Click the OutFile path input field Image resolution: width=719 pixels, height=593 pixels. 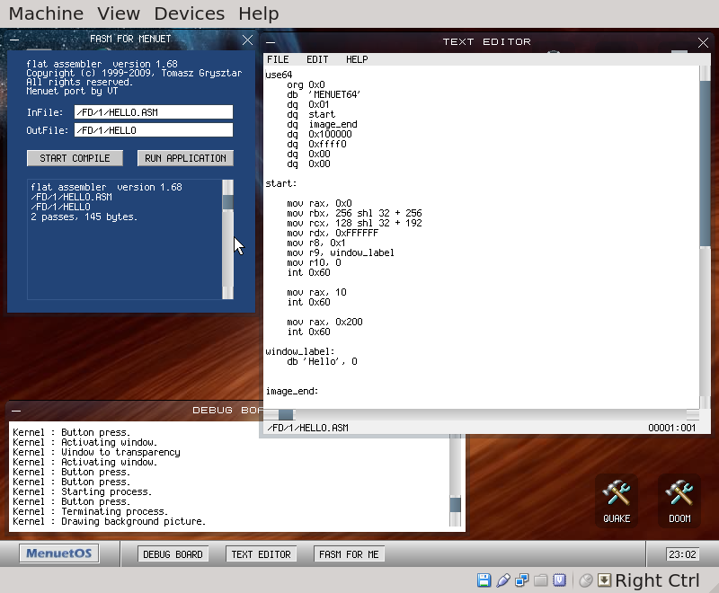tap(154, 130)
